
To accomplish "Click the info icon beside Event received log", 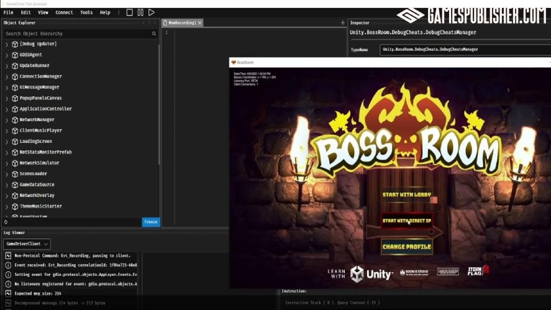I will (8, 265).
